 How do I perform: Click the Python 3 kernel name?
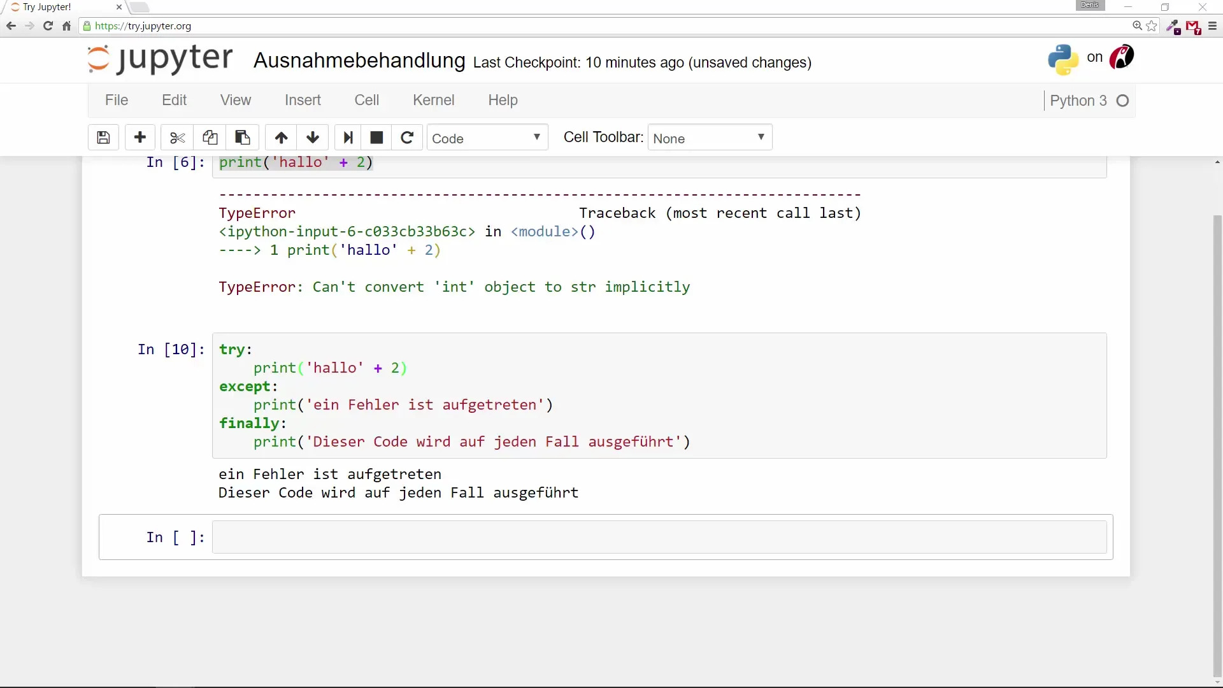click(1078, 101)
